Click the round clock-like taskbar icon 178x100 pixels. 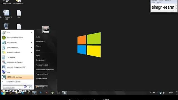click(x=34, y=93)
